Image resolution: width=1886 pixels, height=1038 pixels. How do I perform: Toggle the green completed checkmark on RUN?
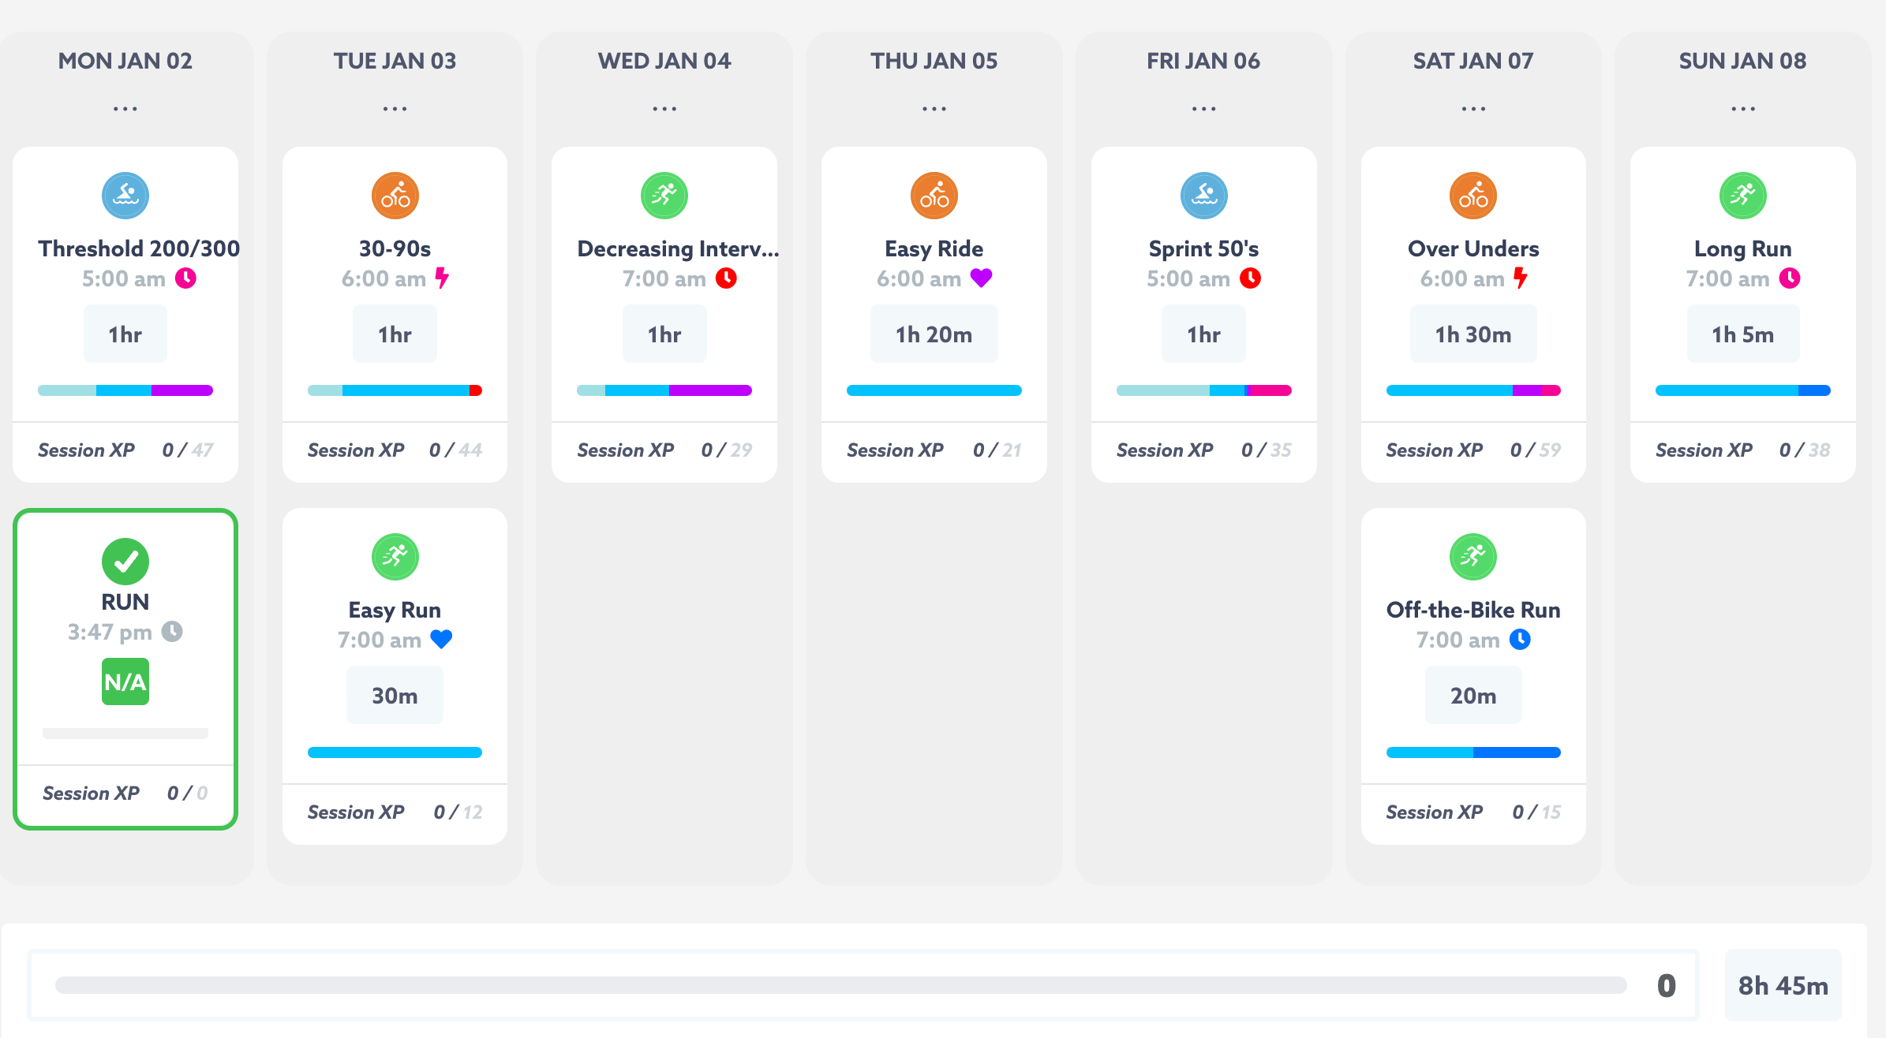125,562
